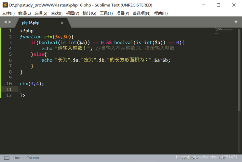
Task: Close the php16.php tab
Action: pyautogui.click(x=62, y=23)
